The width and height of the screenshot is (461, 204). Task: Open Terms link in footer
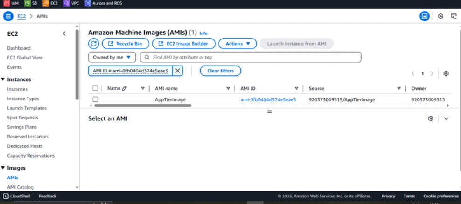click(x=409, y=196)
